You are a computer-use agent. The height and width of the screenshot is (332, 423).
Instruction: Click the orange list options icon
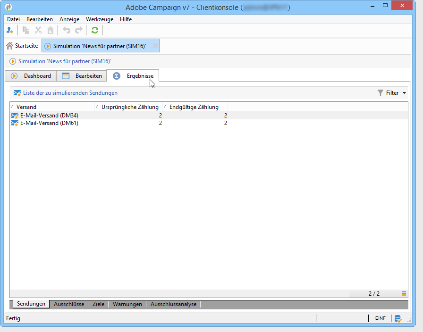(404, 293)
